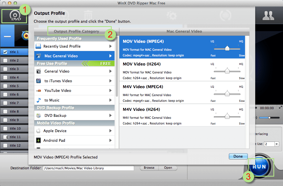This screenshot has width=283, height=186.
Task: Click the Recently Used Profile icon
Action: 38,46
